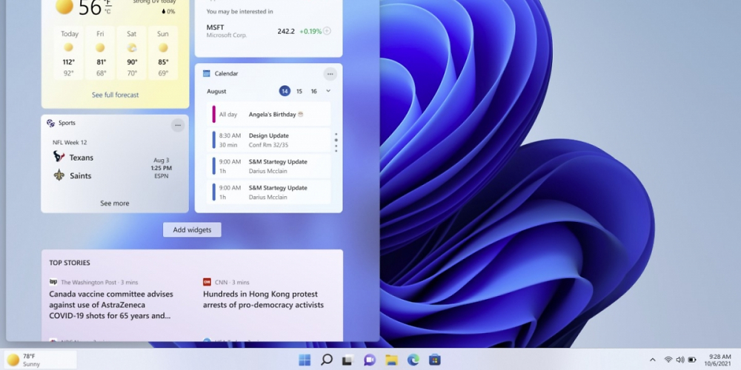This screenshot has width=741, height=370.
Task: Click the Saturday partly cloudy icon
Action: coord(132,47)
